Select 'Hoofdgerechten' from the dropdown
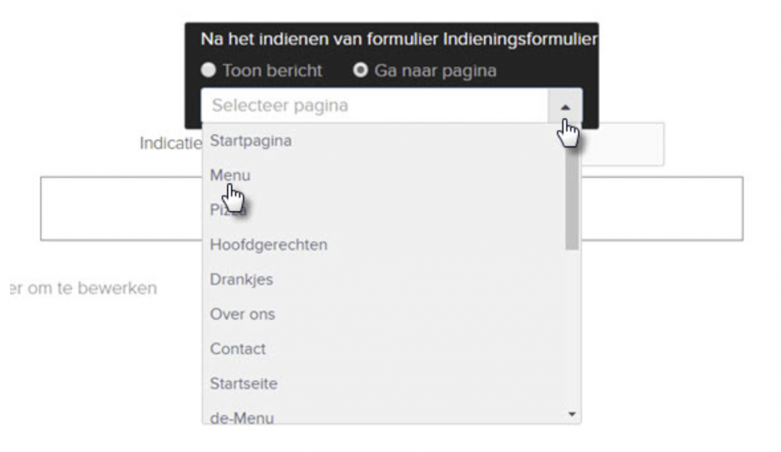Screen dimensions: 781x452 click(x=268, y=245)
